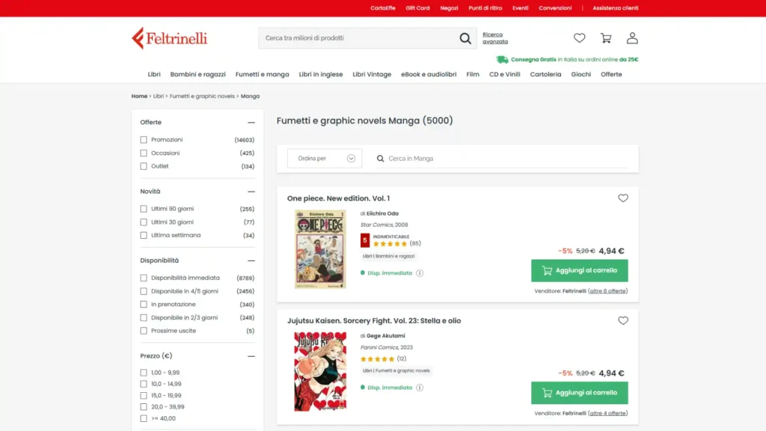The width and height of the screenshot is (766, 431).
Task: Select price range >= 40,00
Action: [x=144, y=418]
